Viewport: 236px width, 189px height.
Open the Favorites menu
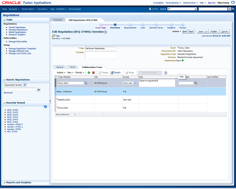pyautogui.click(x=43, y=9)
